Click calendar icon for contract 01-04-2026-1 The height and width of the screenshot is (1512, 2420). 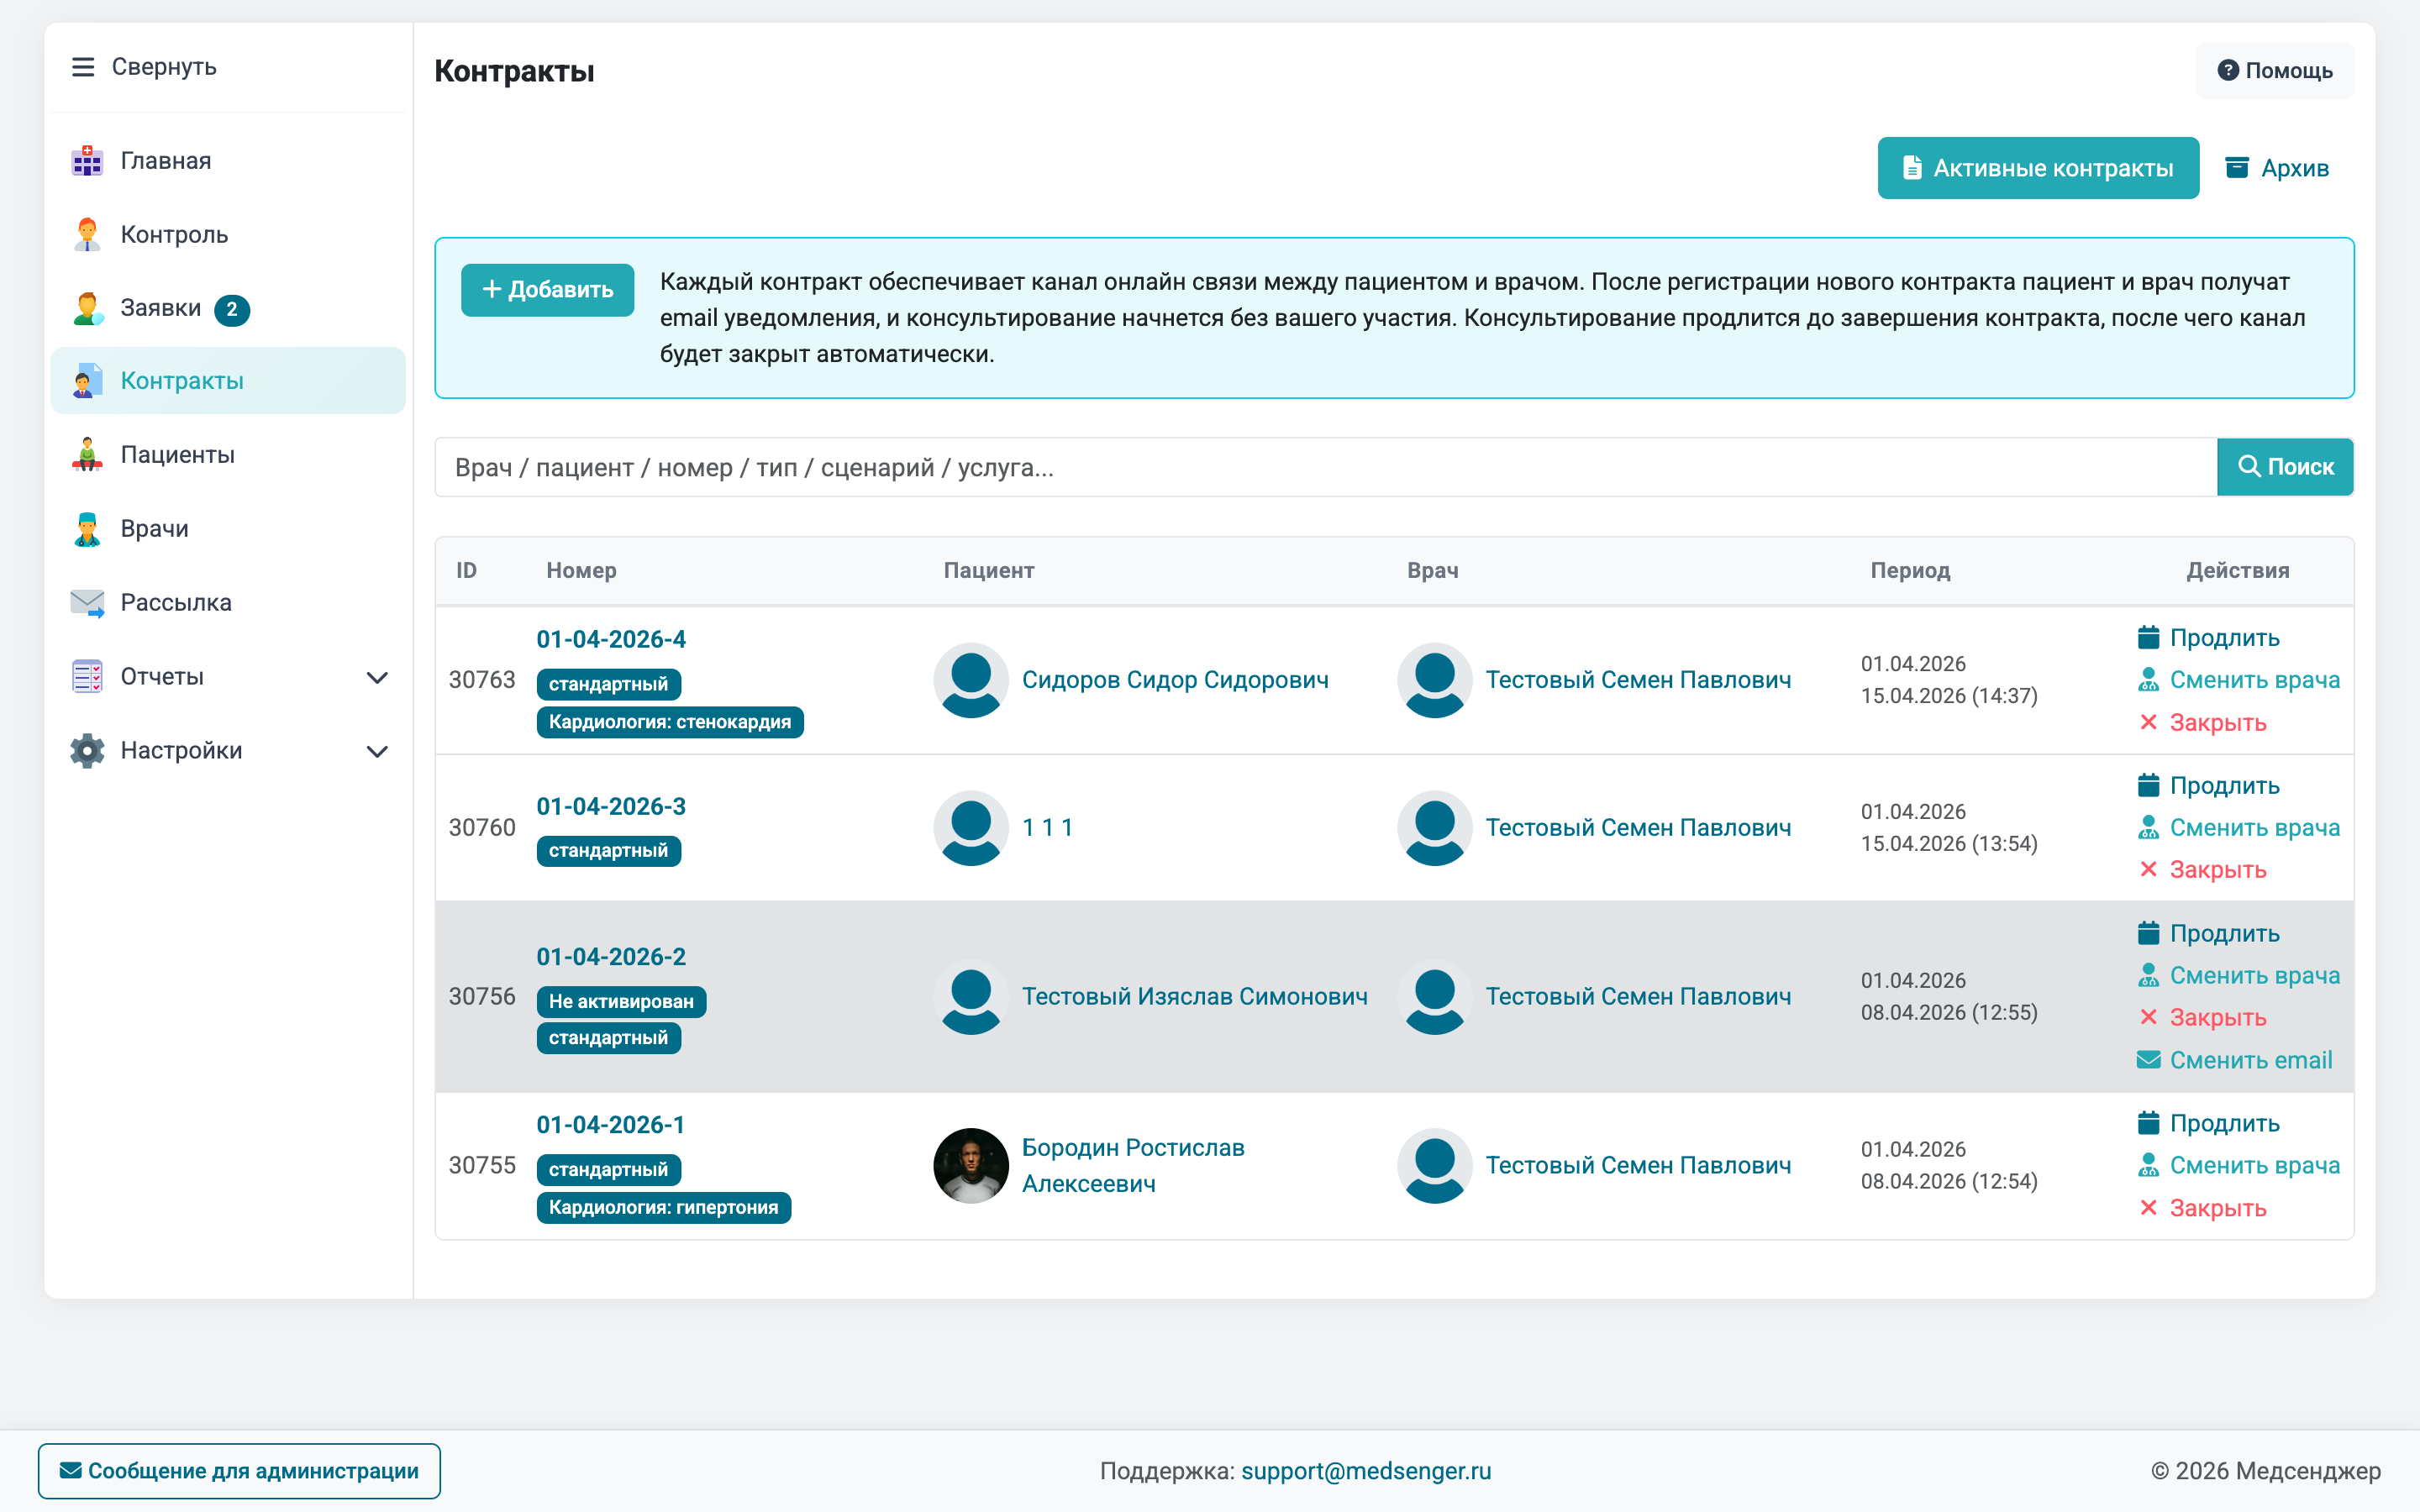pos(2148,1123)
